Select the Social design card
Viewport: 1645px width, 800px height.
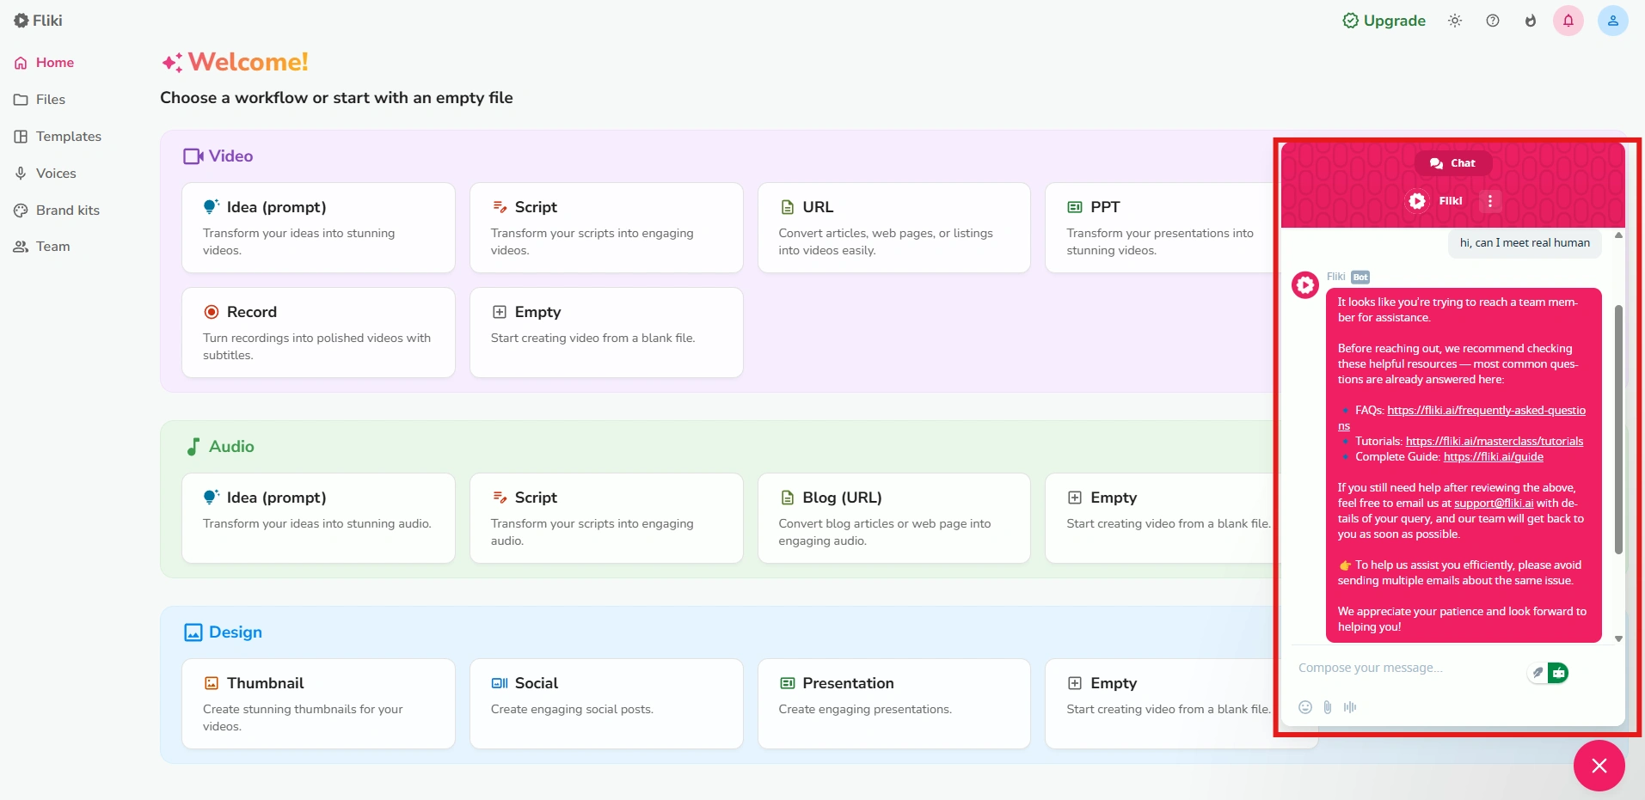[x=606, y=704]
